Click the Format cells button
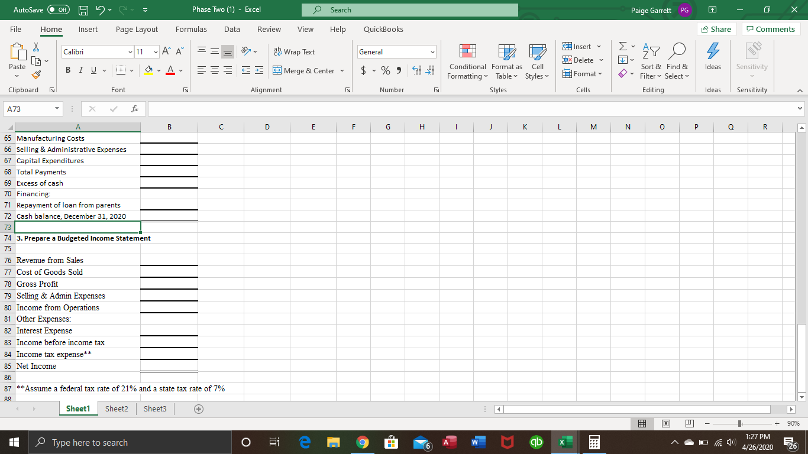808x454 pixels. tap(583, 73)
